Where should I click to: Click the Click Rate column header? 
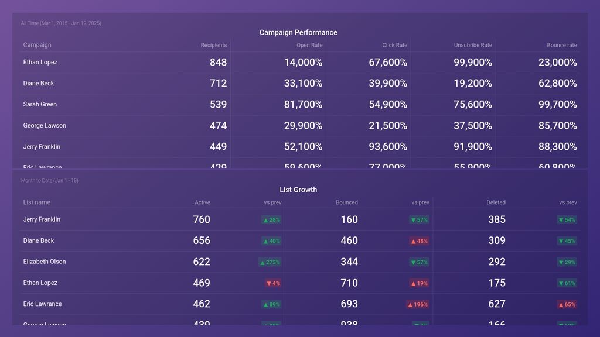(394, 45)
